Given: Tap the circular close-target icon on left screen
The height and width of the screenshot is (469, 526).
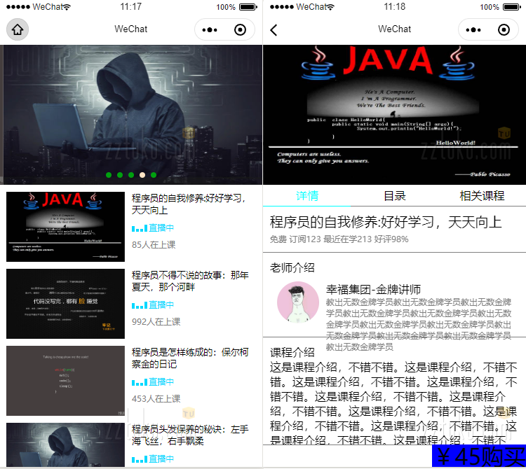Looking at the screenshot, I should point(240,29).
